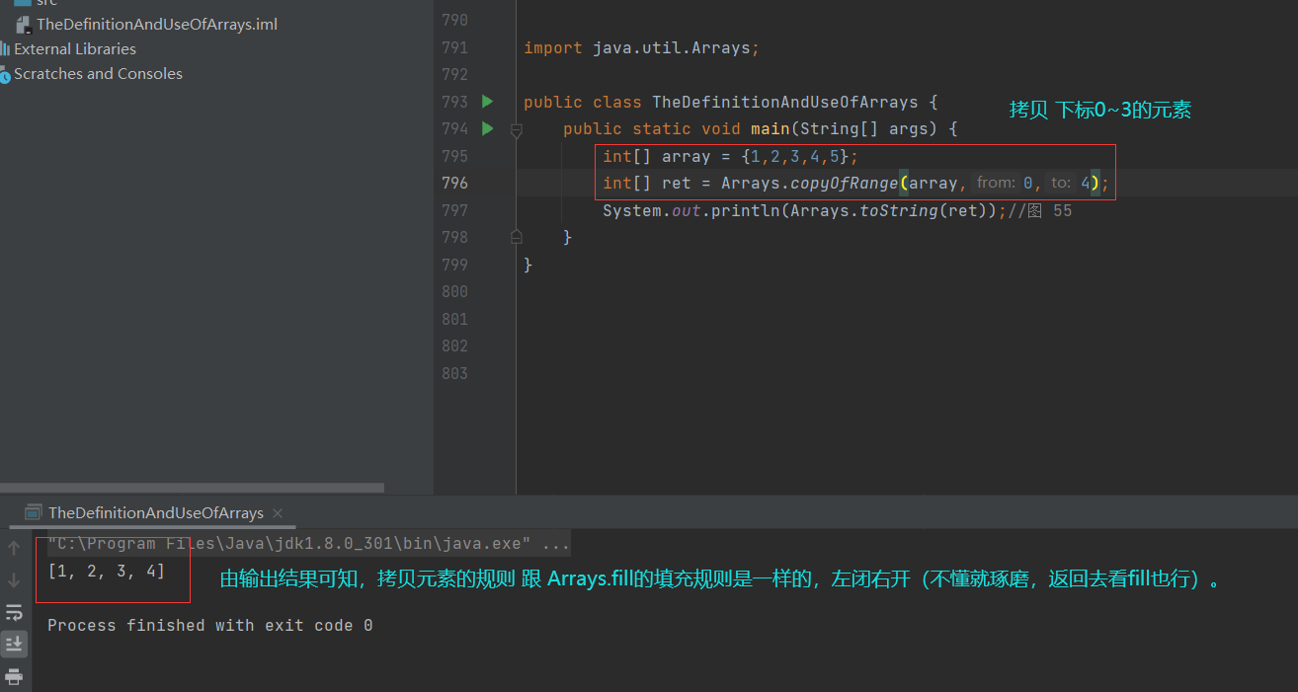This screenshot has height=692, width=1298.
Task: Select TheDefinitionAndUseOfArrays.iml in project tree
Action: (157, 25)
